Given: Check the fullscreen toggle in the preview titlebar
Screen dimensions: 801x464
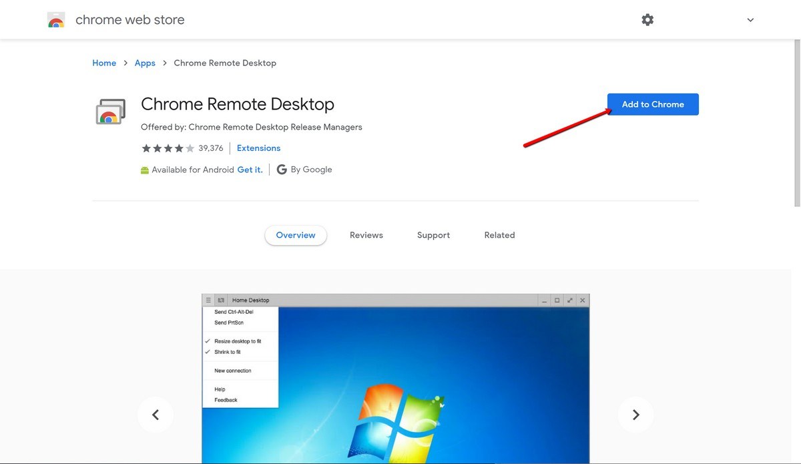Looking at the screenshot, I should [x=570, y=300].
